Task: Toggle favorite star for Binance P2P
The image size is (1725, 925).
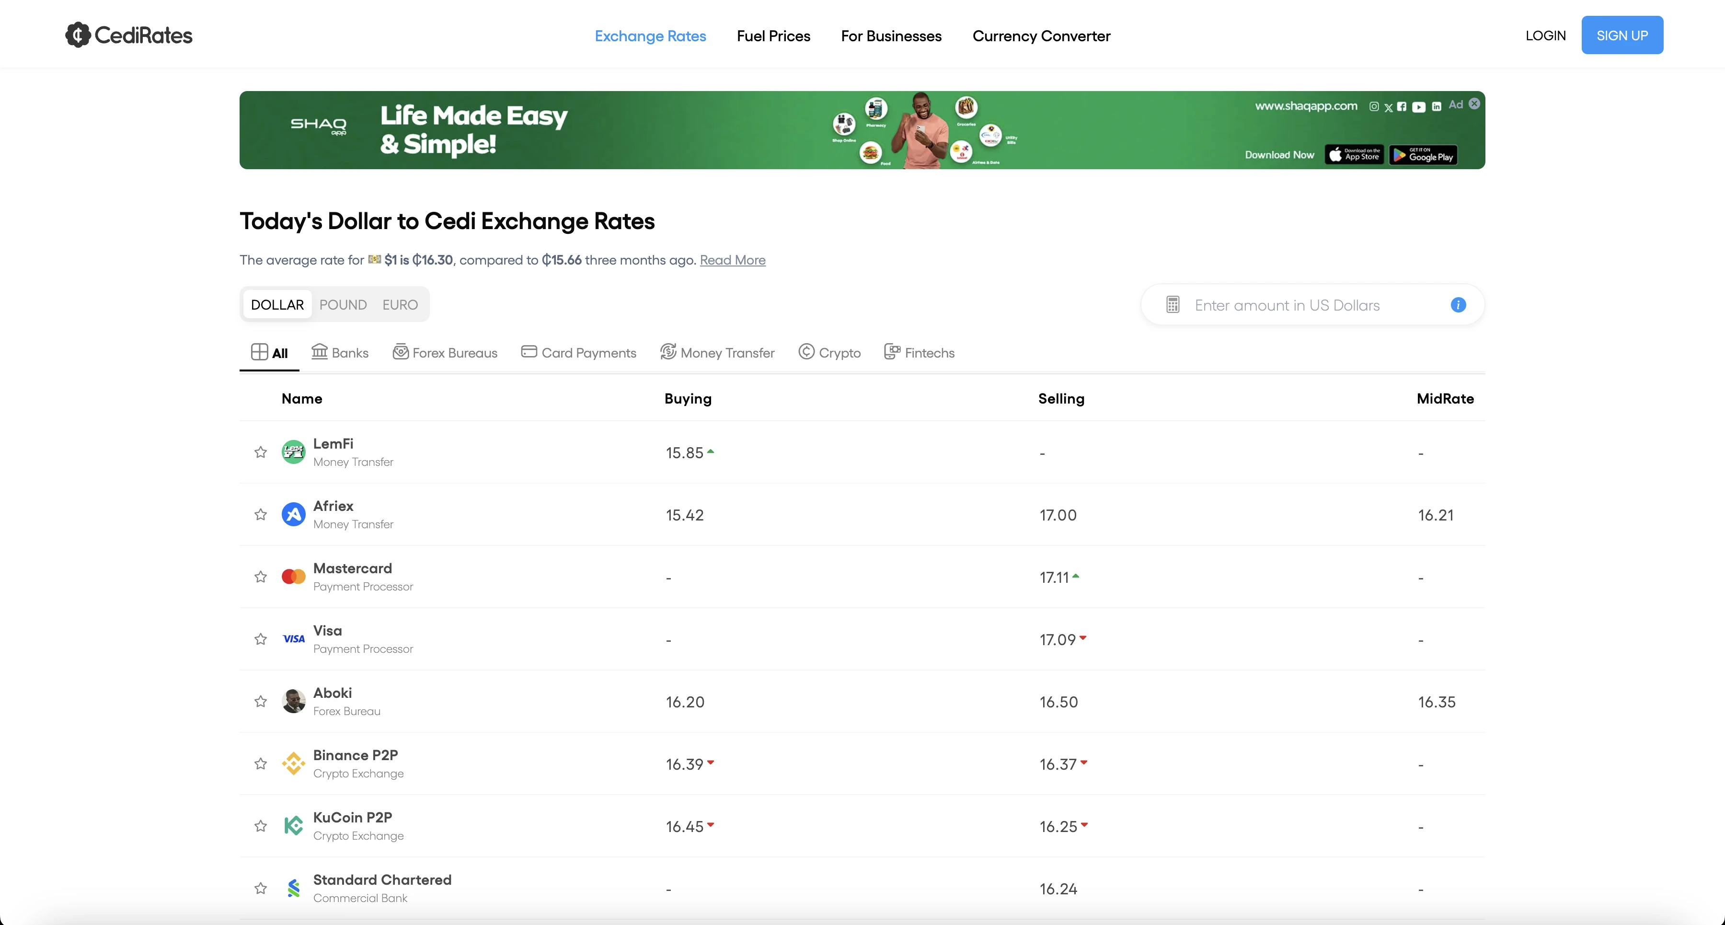Action: point(261,763)
